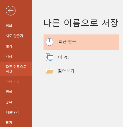Screen dimensions: 123x127
Task: Open the 공유 sidebar item
Action: click(9, 102)
